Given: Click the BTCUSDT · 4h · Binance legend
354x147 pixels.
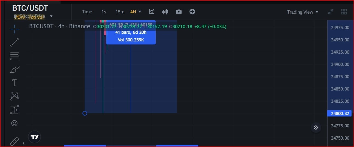Looking at the screenshot, I should click(60, 26).
